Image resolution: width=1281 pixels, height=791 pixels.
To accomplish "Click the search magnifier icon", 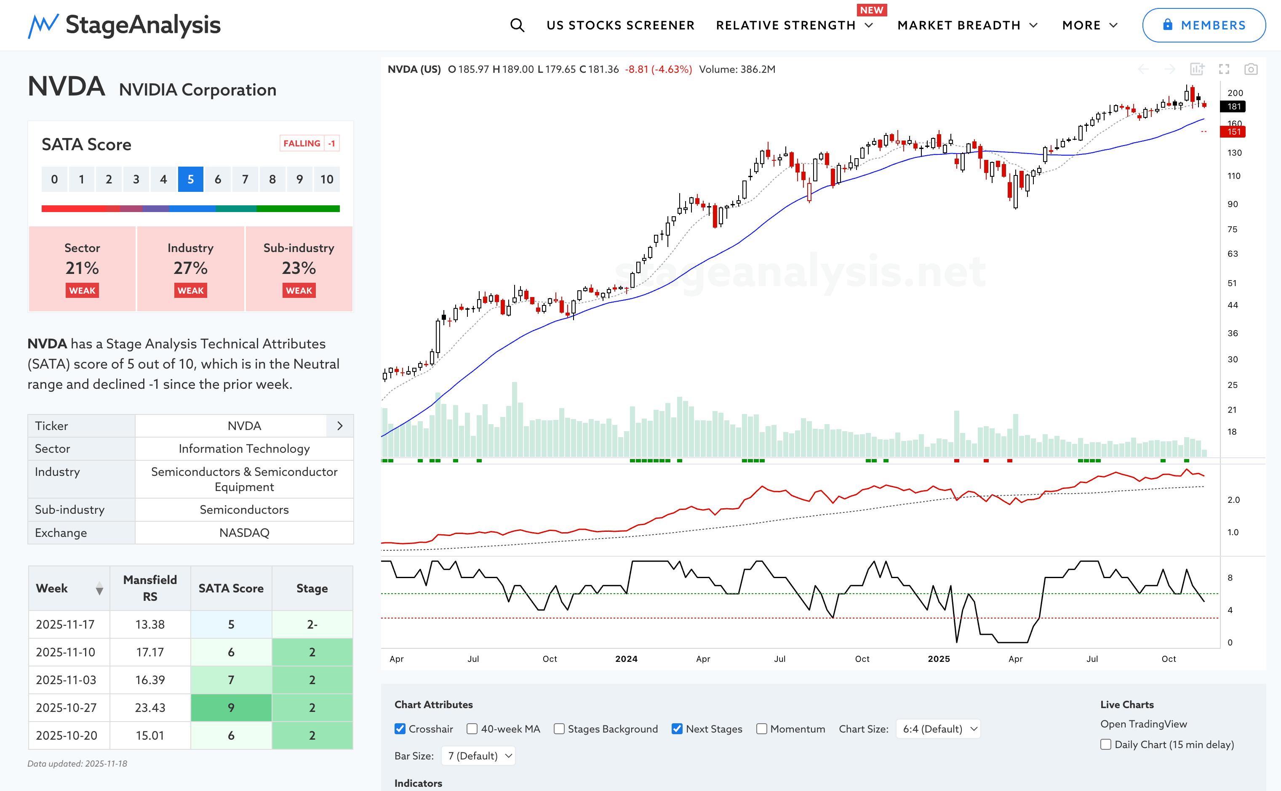I will 517,25.
